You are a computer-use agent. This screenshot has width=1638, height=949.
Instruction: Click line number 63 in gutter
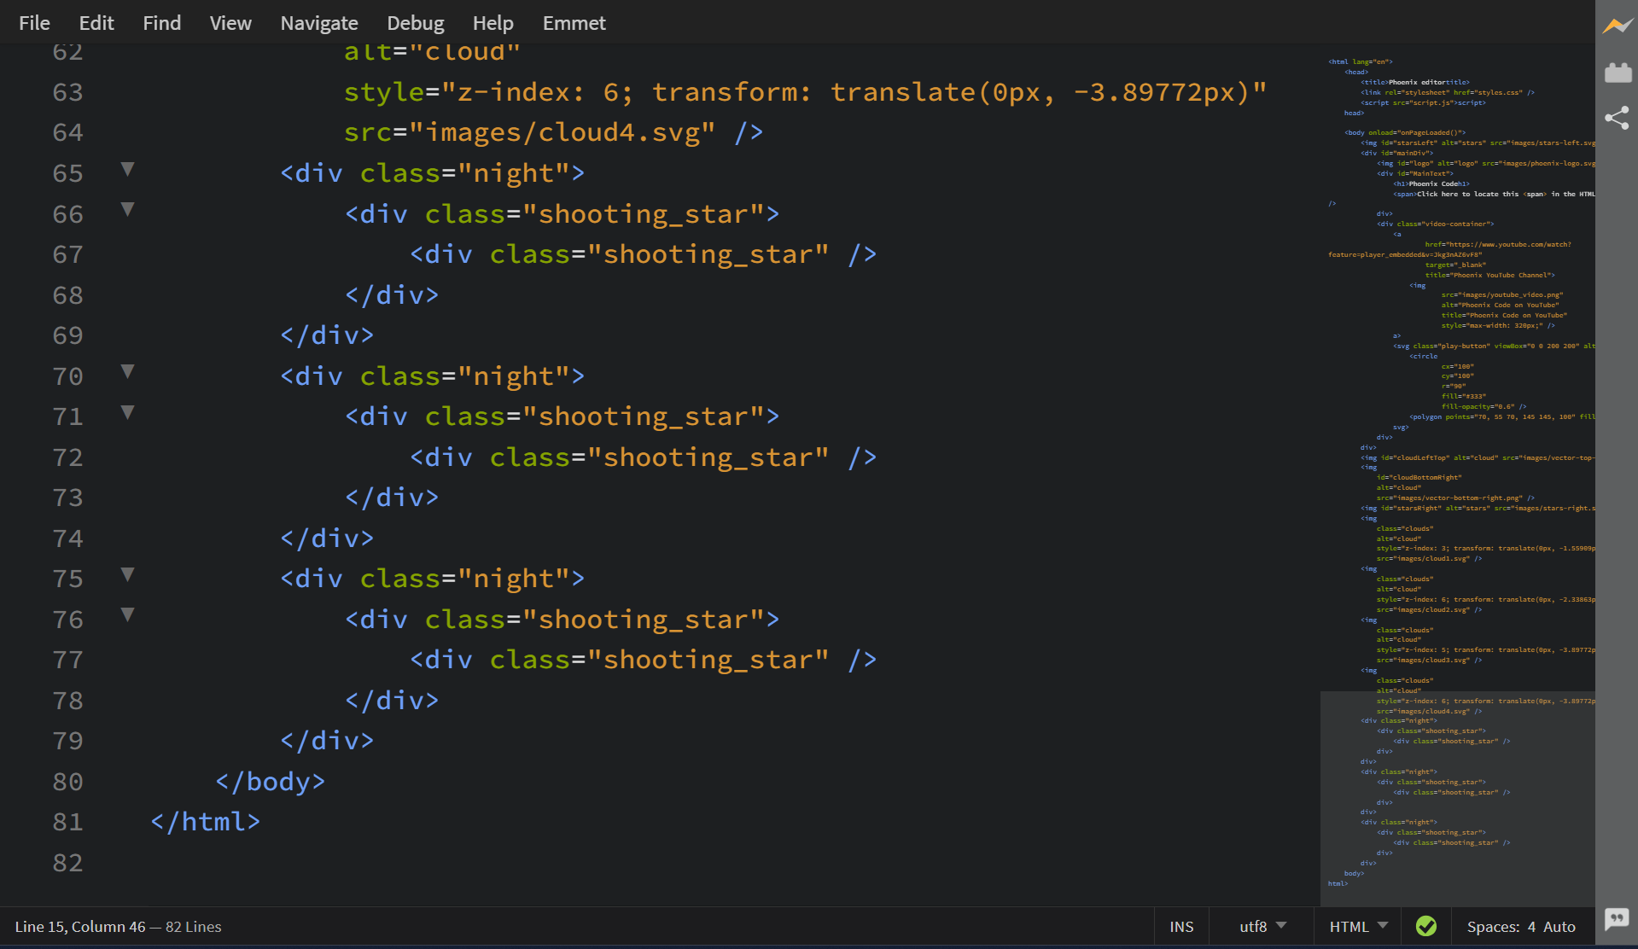point(67,92)
